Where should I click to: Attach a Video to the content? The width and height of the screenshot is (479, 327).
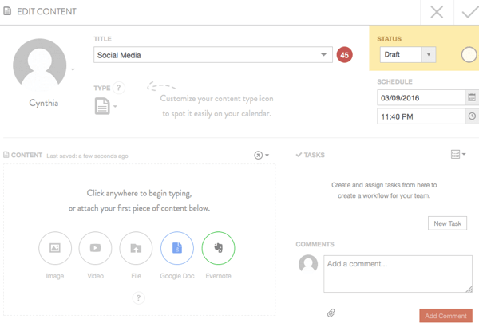coord(95,248)
